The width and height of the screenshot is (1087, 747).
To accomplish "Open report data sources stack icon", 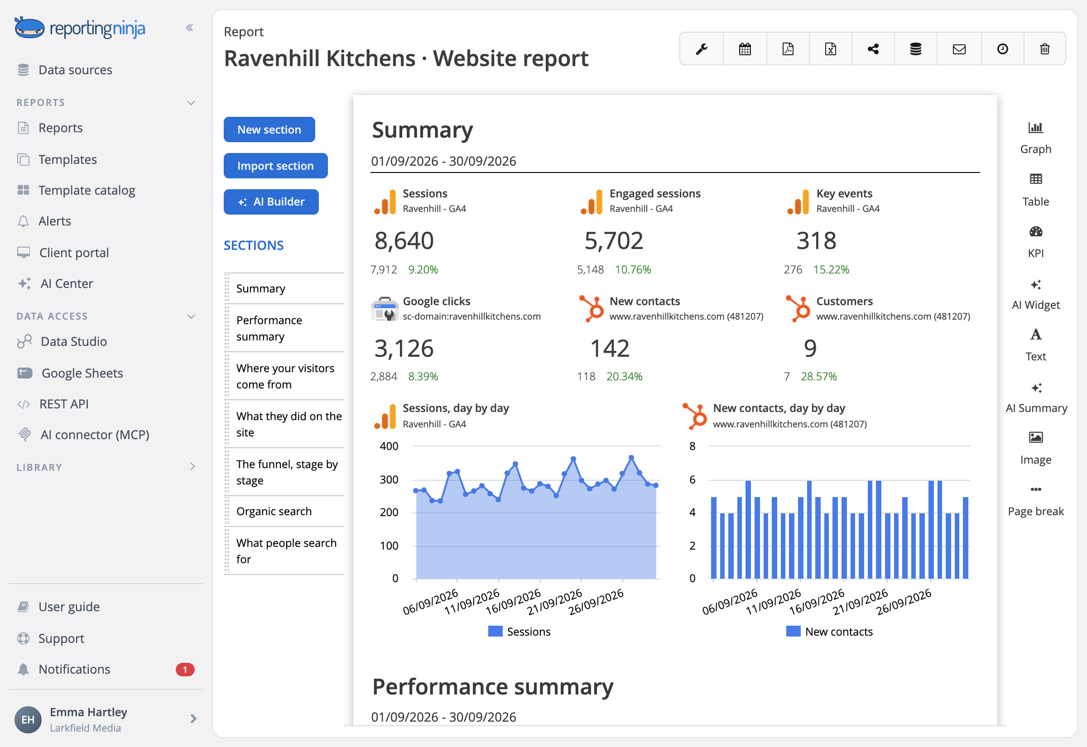I will pyautogui.click(x=915, y=49).
